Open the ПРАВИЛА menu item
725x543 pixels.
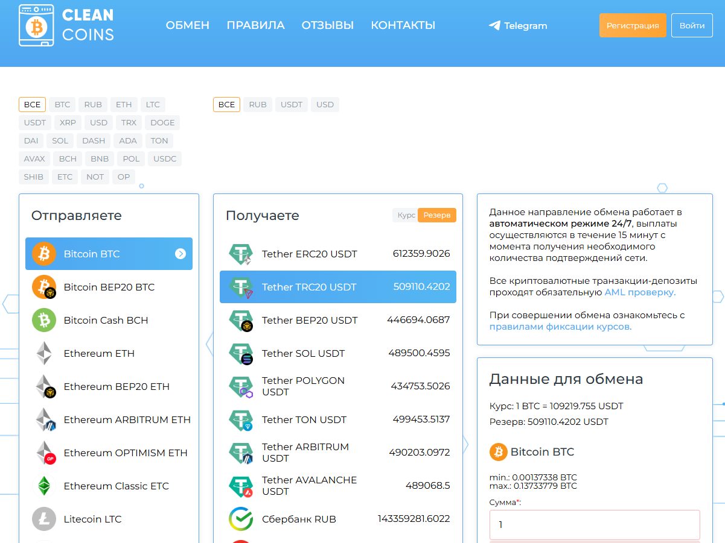tap(255, 25)
